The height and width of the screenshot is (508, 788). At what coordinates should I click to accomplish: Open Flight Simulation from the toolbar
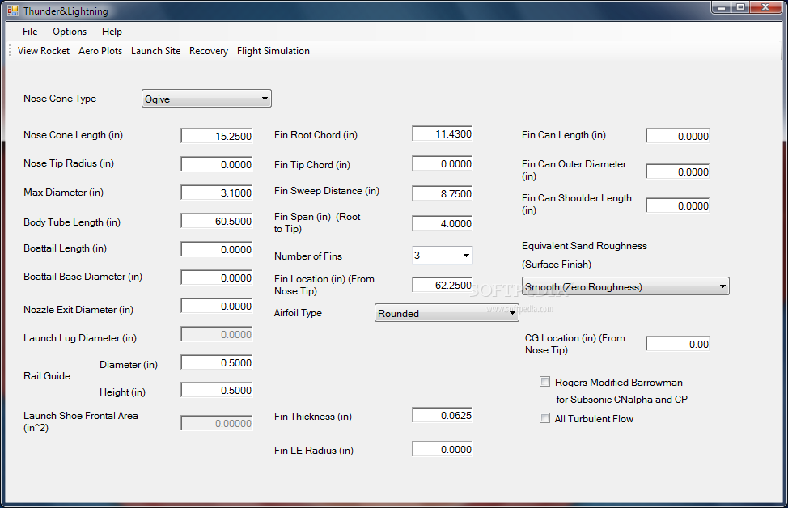[x=273, y=51]
